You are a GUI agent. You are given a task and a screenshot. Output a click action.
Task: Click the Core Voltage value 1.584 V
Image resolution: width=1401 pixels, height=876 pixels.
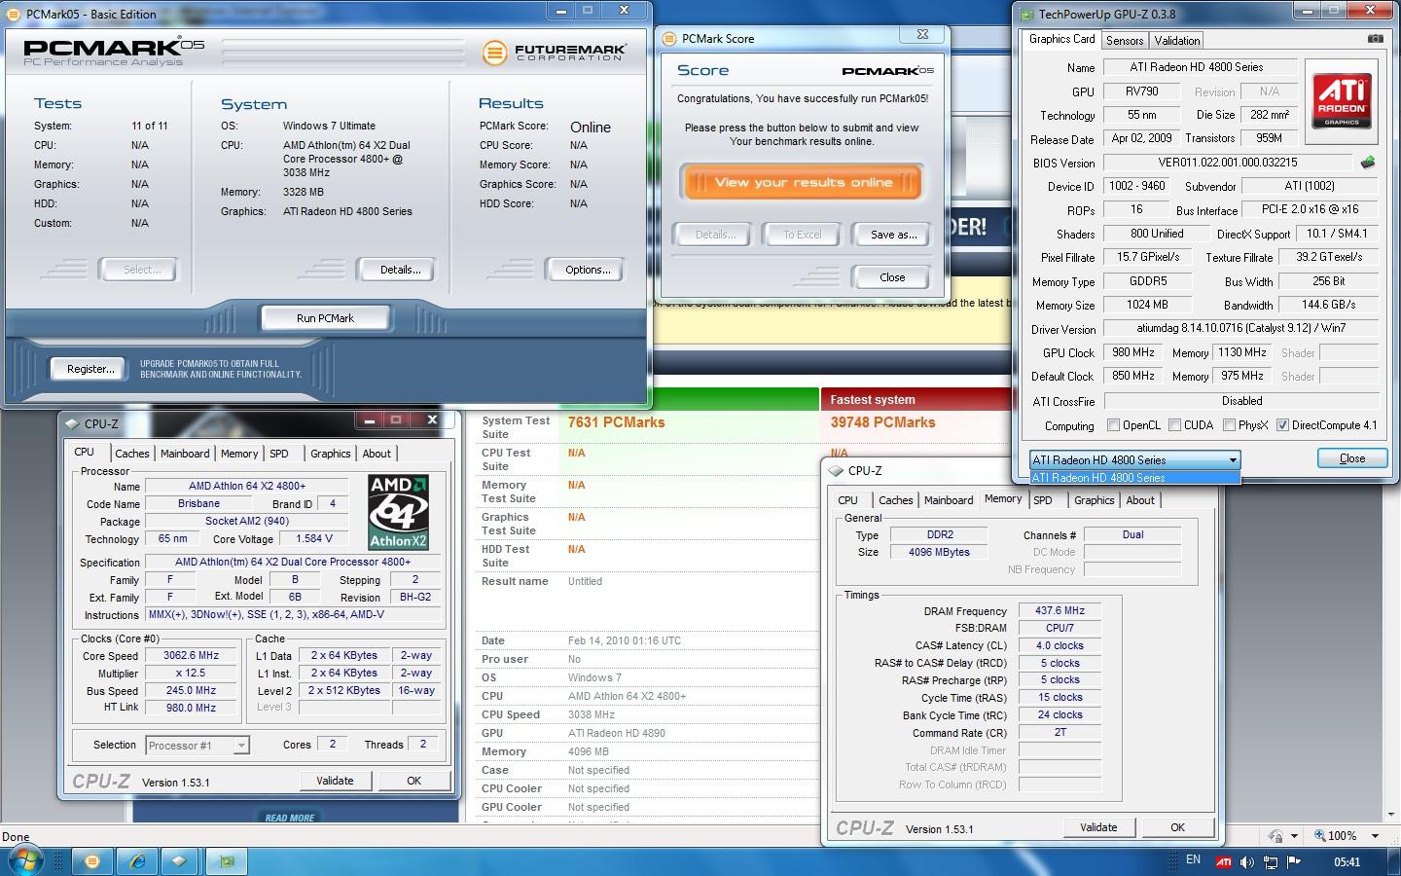tap(313, 538)
